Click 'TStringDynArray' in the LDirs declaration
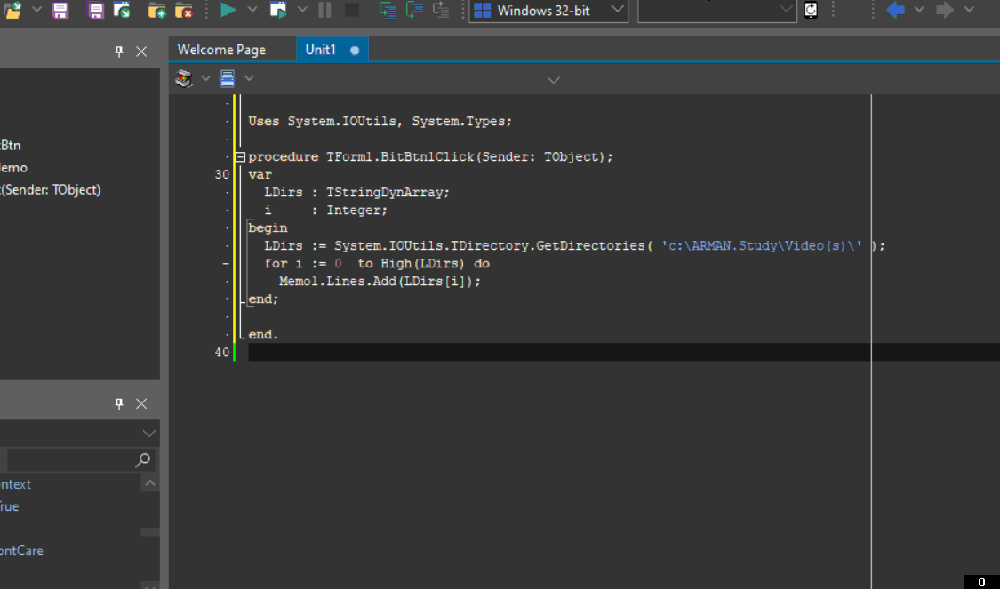Image resolution: width=1000 pixels, height=589 pixels. tap(385, 193)
